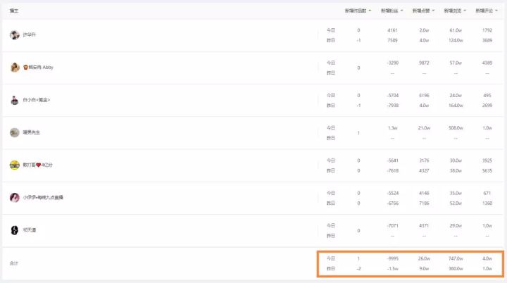Open the 新增作品数 column sort arrow

click(x=370, y=11)
